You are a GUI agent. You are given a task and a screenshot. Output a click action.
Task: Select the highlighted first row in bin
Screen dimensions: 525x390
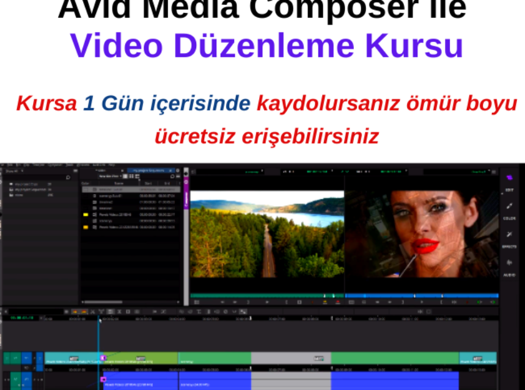point(131,189)
